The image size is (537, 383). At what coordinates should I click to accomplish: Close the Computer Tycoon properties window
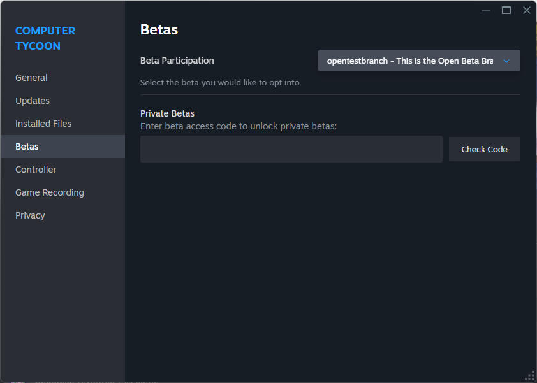pyautogui.click(x=527, y=11)
